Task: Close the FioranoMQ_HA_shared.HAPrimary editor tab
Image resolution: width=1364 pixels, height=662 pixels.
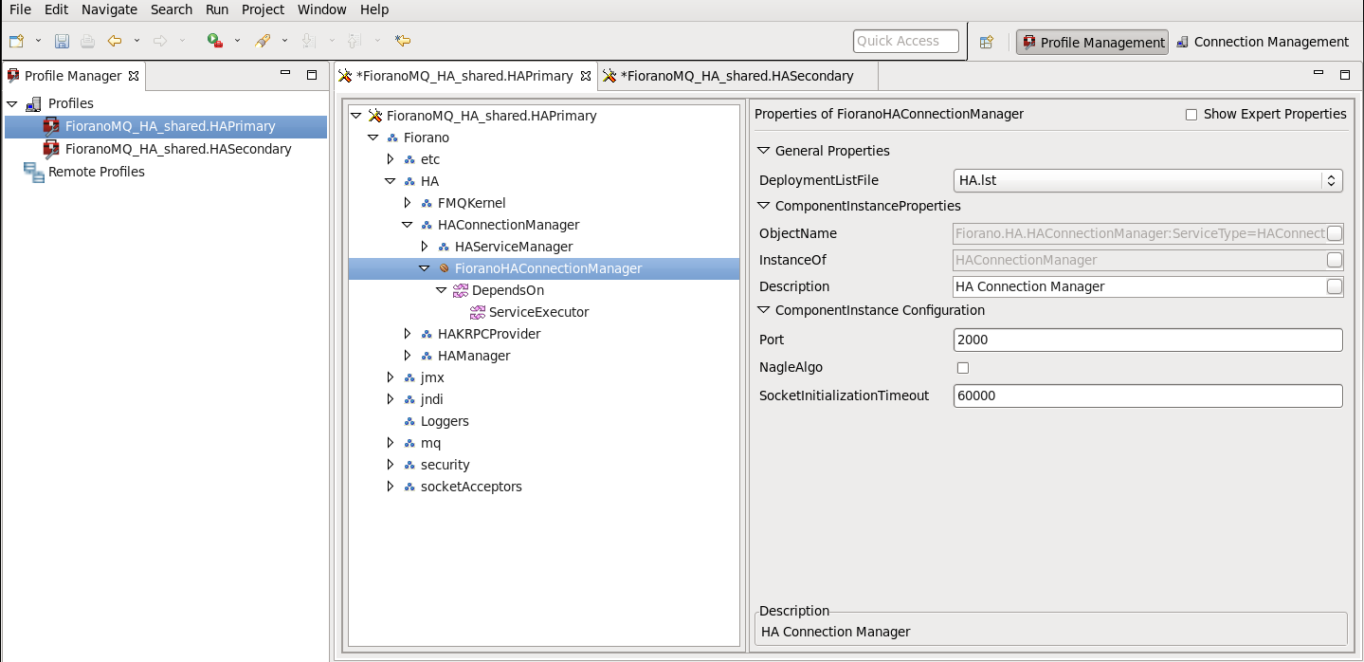Action: click(x=586, y=76)
